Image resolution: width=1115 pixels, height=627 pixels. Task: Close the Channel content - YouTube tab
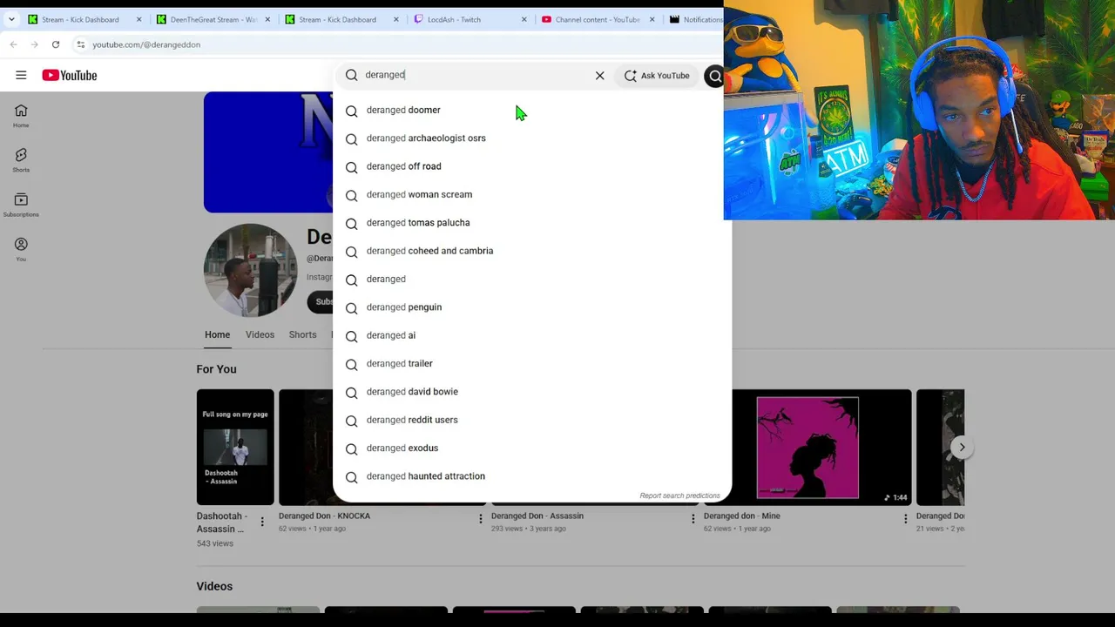tap(652, 19)
